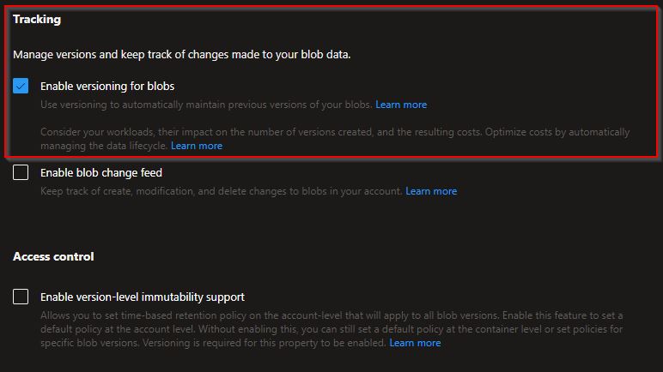The image size is (663, 372).
Task: Click 'Manage versions and keep track' description text
Action: tap(181, 55)
